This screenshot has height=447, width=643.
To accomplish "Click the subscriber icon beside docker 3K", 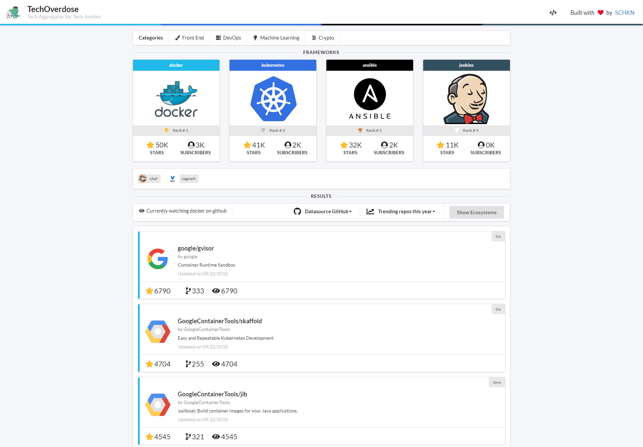I will (x=191, y=145).
